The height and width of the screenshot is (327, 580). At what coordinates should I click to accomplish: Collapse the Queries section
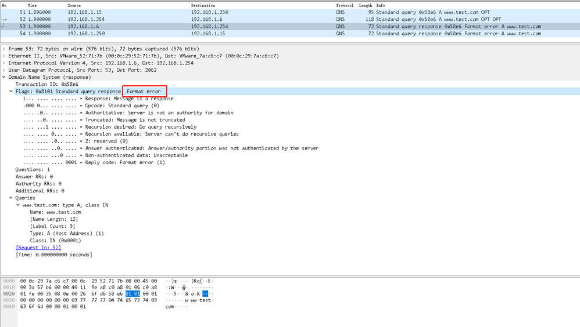tap(10, 198)
